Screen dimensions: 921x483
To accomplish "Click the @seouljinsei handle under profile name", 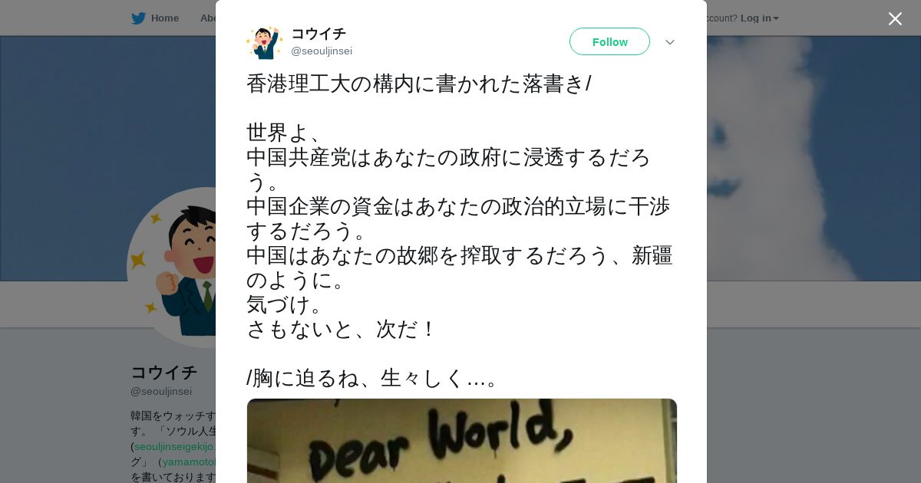I will click(x=161, y=391).
